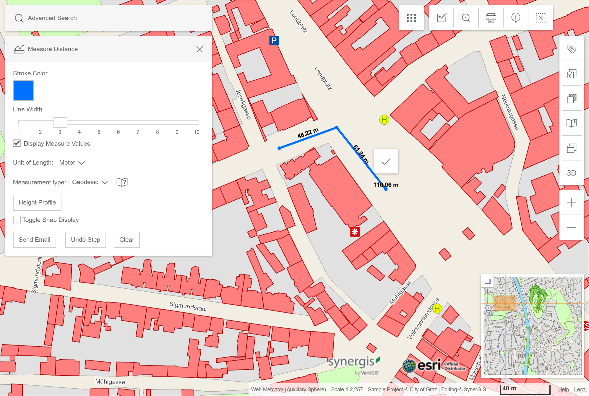Enable Toggle Snap Display checkbox
The width and height of the screenshot is (589, 396).
pyautogui.click(x=17, y=220)
